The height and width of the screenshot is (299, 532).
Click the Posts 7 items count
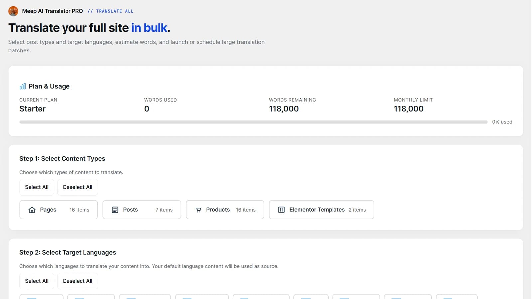pos(164,210)
